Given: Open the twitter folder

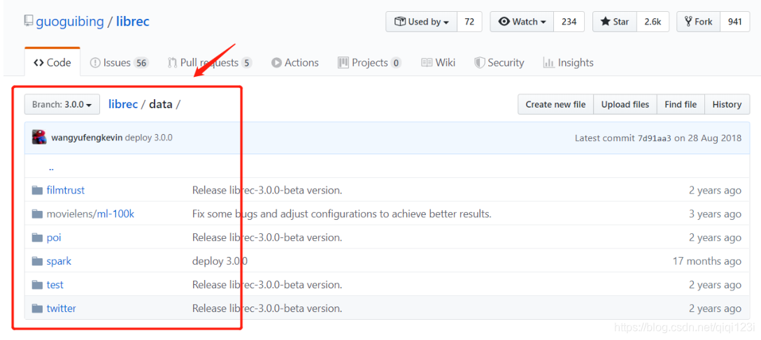Looking at the screenshot, I should (61, 309).
